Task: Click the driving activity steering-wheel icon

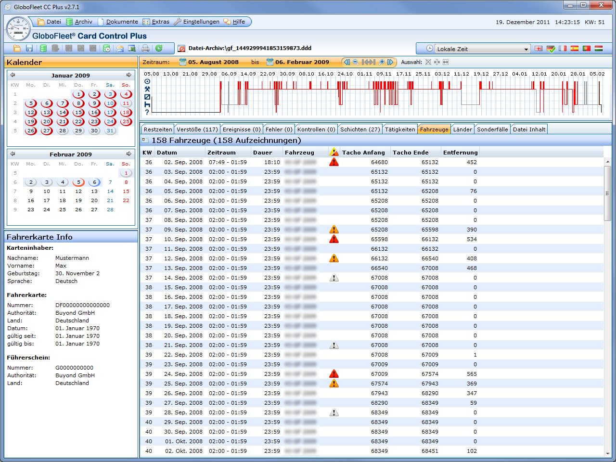Action: 147,81
